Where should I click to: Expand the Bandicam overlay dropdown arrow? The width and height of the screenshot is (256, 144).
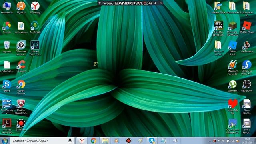(x=100, y=3)
